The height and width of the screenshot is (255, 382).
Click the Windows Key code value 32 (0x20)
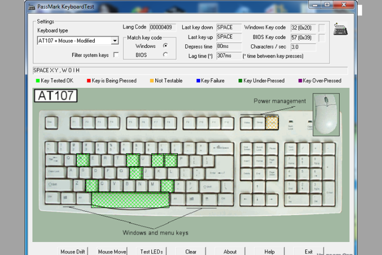[x=303, y=28]
